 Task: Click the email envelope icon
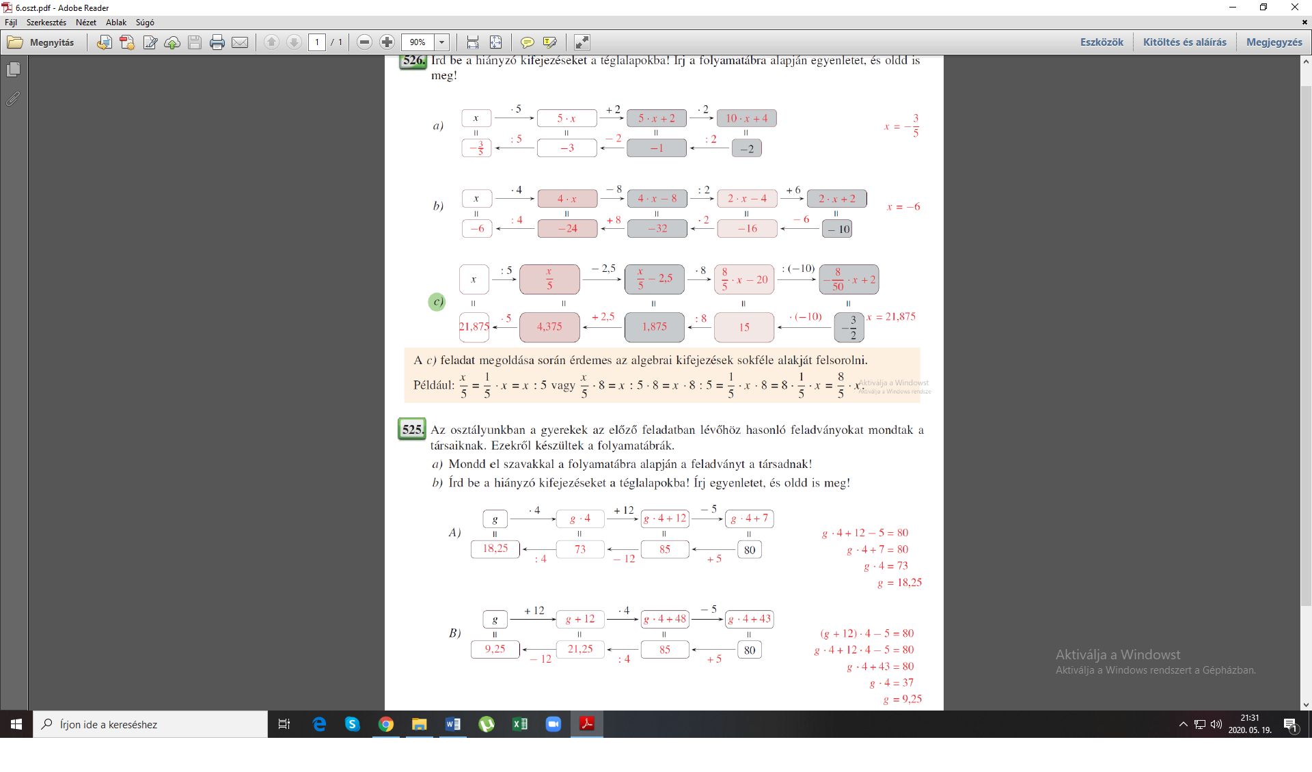[240, 42]
